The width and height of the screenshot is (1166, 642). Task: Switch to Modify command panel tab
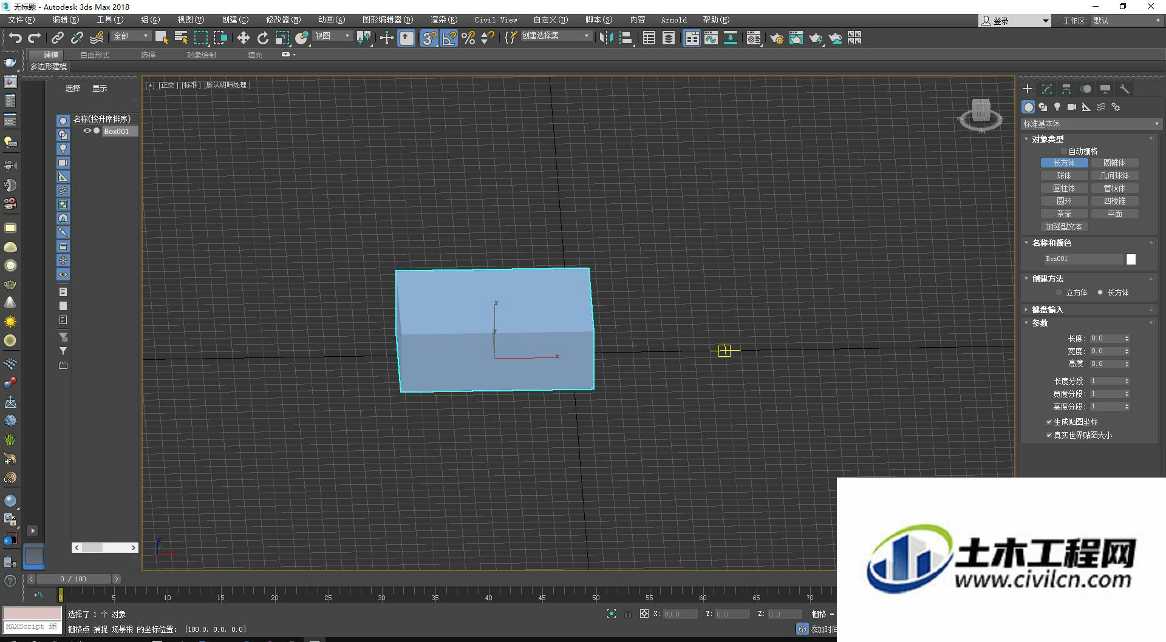(x=1047, y=89)
